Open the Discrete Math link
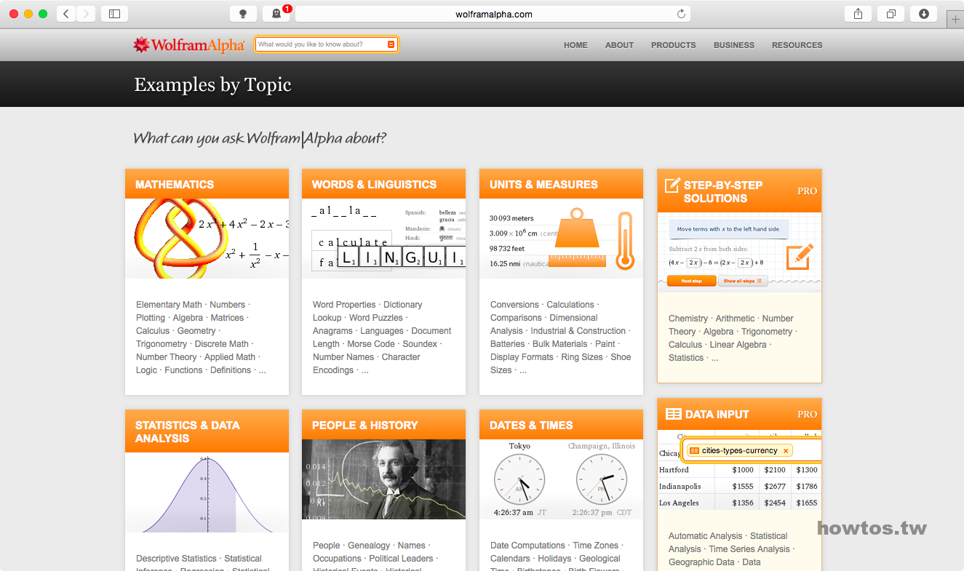Image resolution: width=964 pixels, height=571 pixels. [x=222, y=344]
